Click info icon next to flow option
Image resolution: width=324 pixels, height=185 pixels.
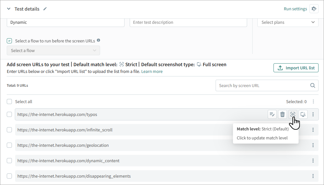(98, 40)
